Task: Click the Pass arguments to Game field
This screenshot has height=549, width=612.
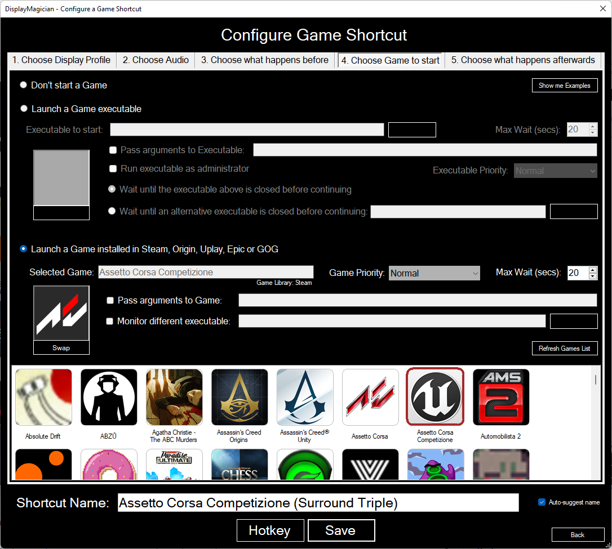Action: [418, 300]
